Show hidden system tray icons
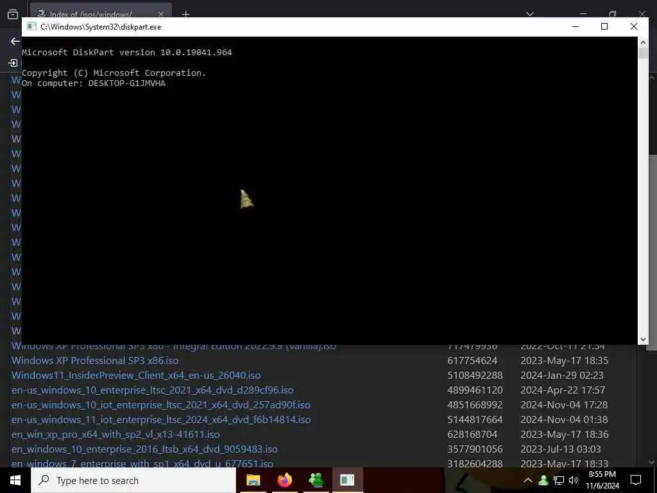This screenshot has width=657, height=493. pos(528,480)
